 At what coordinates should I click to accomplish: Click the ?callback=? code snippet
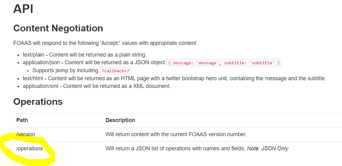coord(116,71)
